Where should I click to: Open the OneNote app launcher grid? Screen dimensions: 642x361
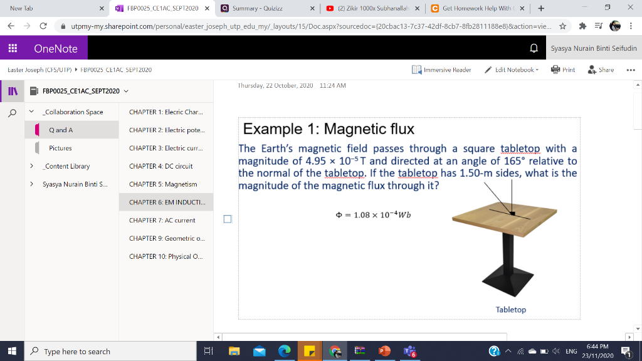click(14, 48)
